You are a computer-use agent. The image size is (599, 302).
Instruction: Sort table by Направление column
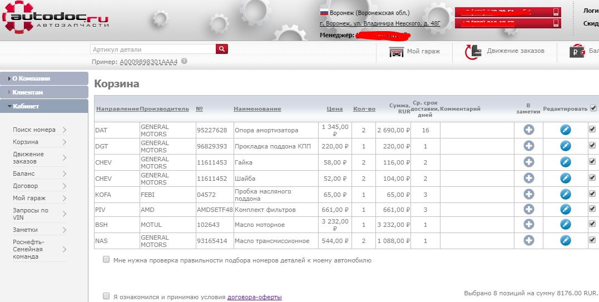[118, 109]
